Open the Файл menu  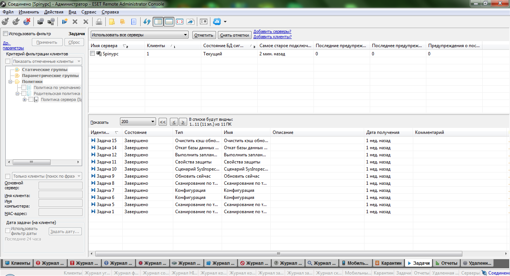[8, 12]
